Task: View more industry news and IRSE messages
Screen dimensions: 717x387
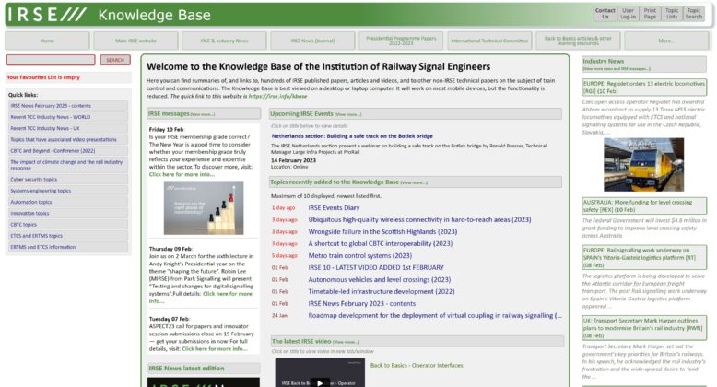Action: 616,68
